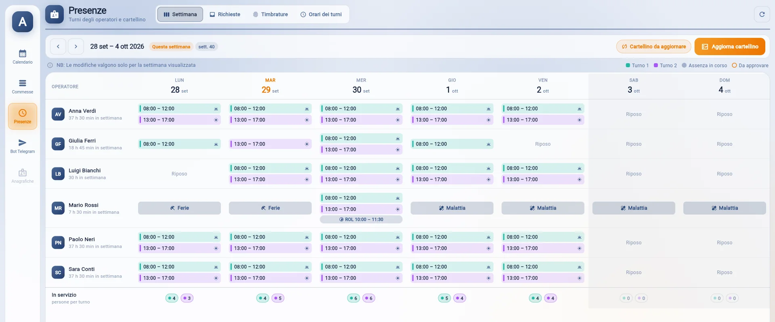Click Luigi Bianchi's LB avatar
Screen dimensions: 775x322
pos(58,174)
